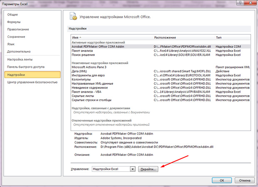258x187 pixels.
Task: Open Центр управления безопасностью
Action: 32,82
